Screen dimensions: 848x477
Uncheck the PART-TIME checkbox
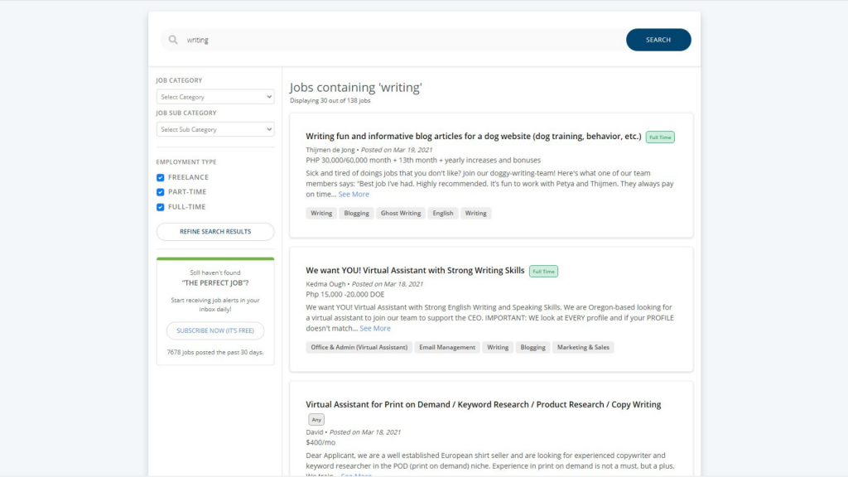pos(160,192)
